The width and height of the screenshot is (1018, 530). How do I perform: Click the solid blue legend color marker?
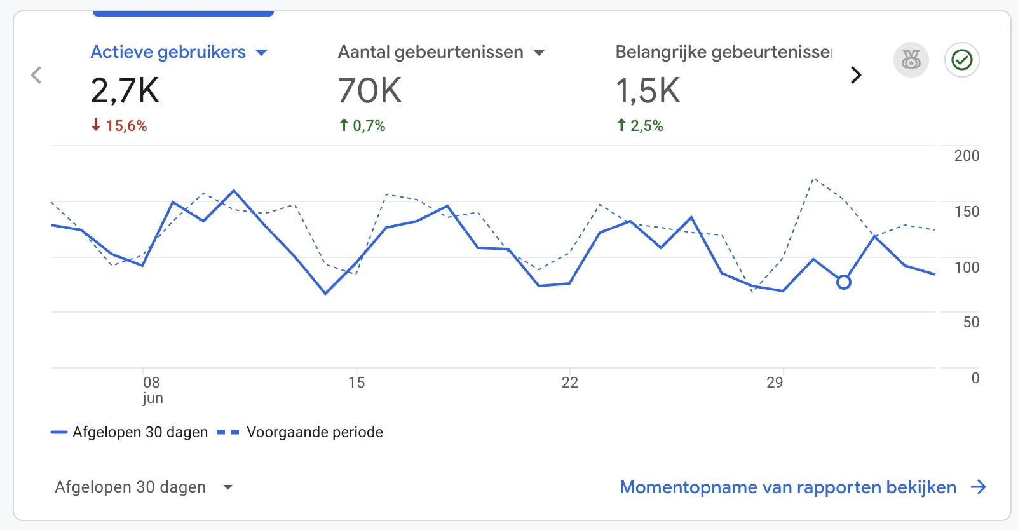(x=60, y=431)
